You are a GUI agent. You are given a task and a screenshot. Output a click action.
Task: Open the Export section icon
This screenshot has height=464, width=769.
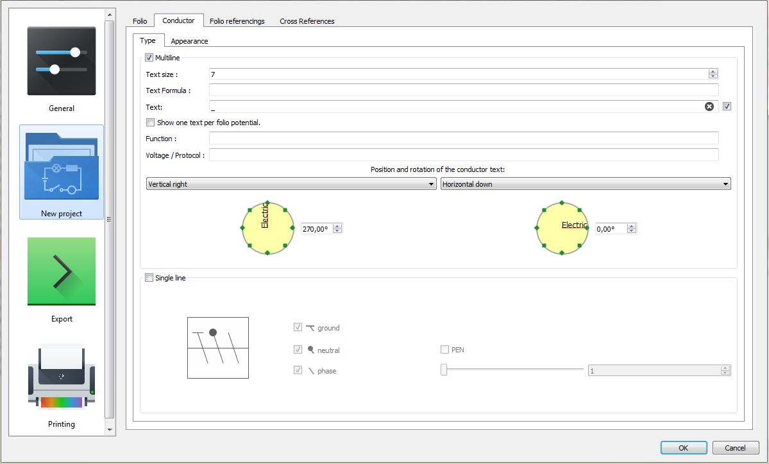tap(62, 271)
